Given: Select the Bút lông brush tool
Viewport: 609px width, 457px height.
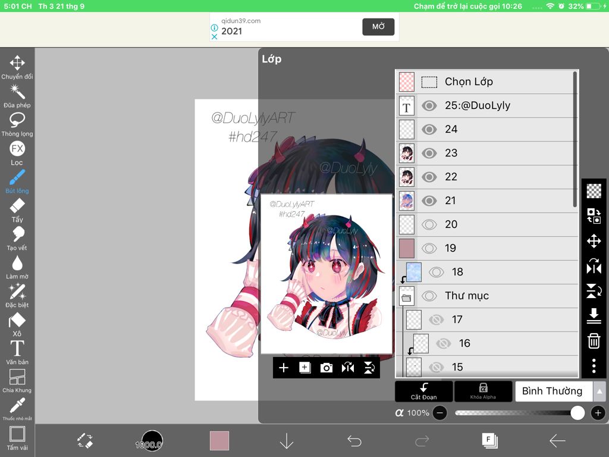Looking at the screenshot, I should click(17, 181).
